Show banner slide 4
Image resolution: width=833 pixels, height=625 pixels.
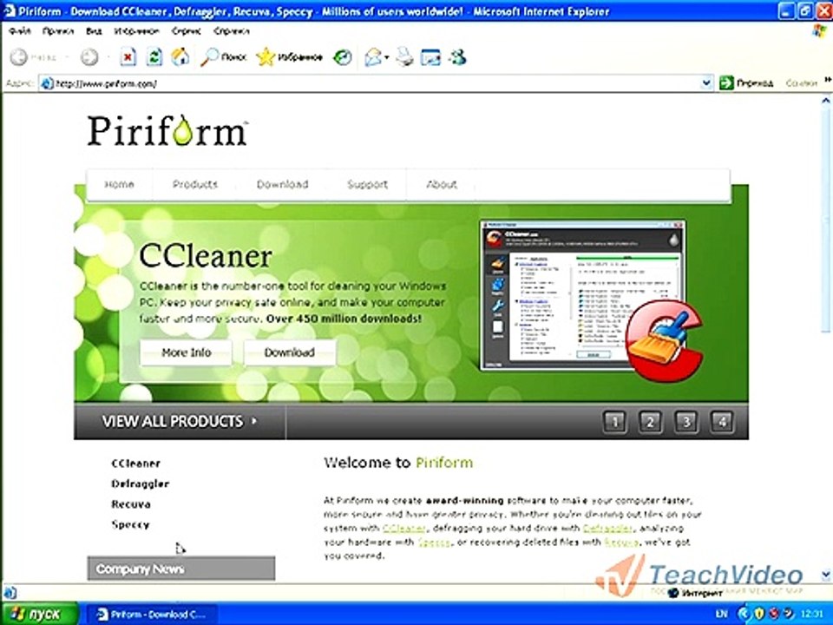pos(722,422)
